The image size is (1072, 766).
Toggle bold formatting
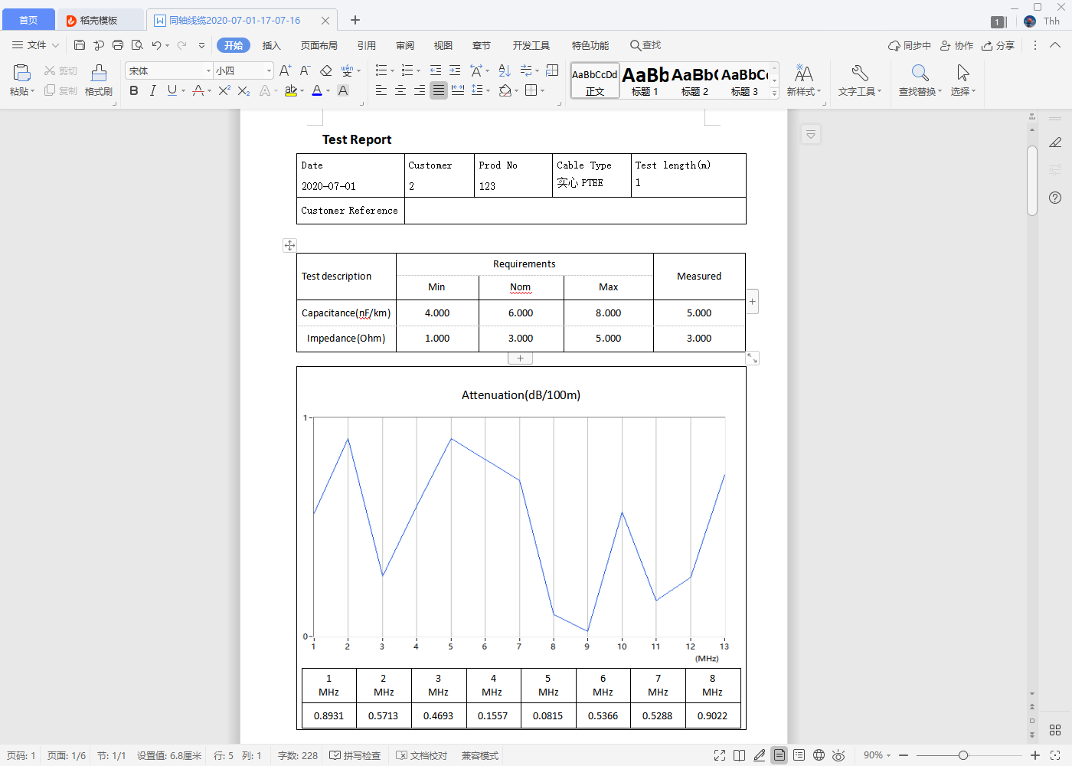tap(134, 90)
